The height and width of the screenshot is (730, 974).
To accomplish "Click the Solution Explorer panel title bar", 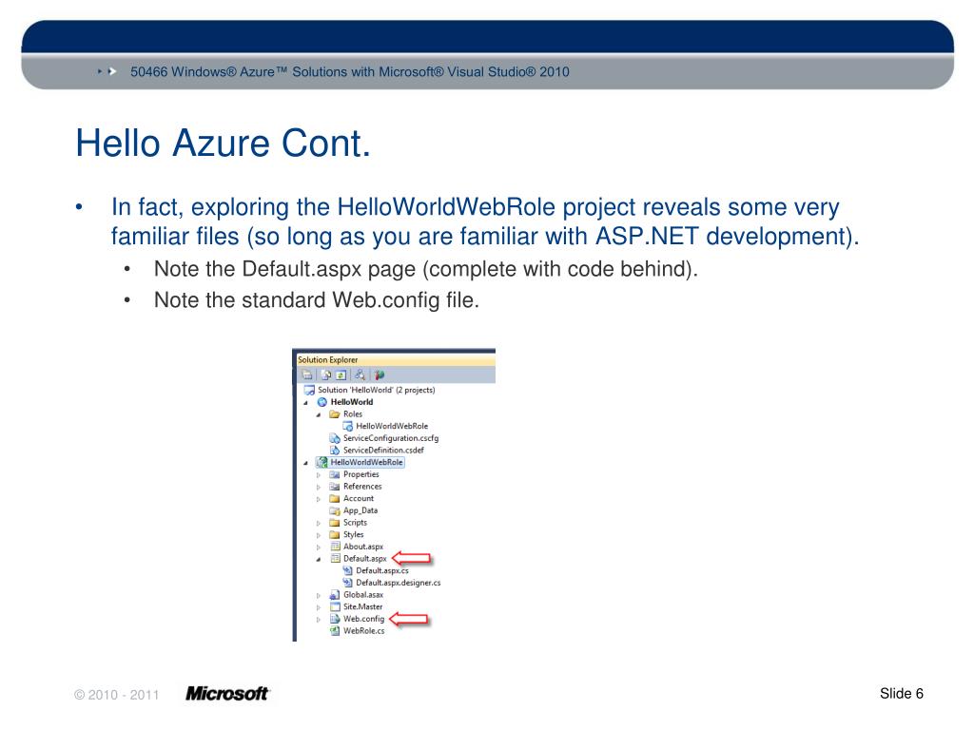I will [396, 360].
